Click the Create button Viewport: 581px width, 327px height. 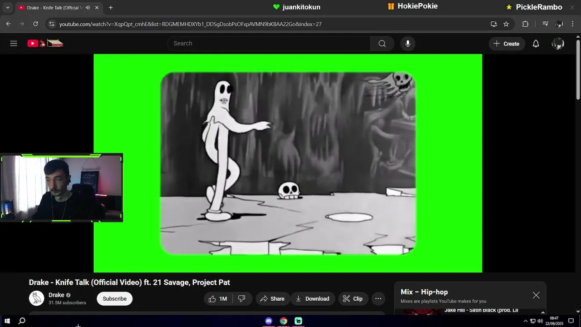[x=507, y=44]
